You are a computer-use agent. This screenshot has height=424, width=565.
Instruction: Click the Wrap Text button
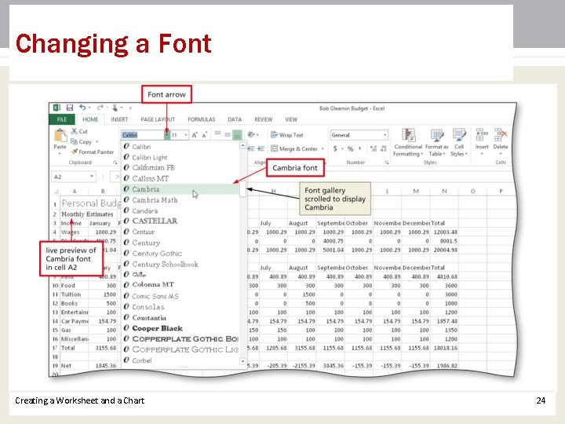pyautogui.click(x=287, y=135)
